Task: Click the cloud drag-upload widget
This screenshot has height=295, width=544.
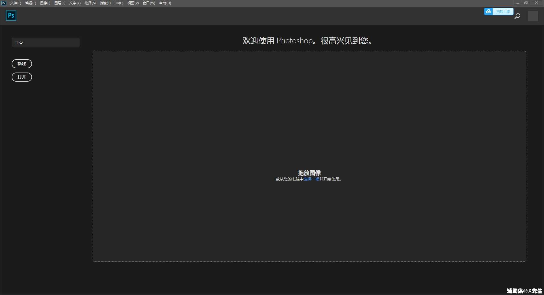Action: coord(499,11)
